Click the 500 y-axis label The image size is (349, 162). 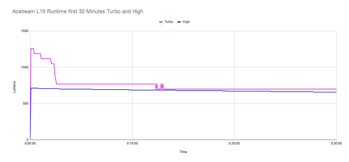click(x=26, y=103)
